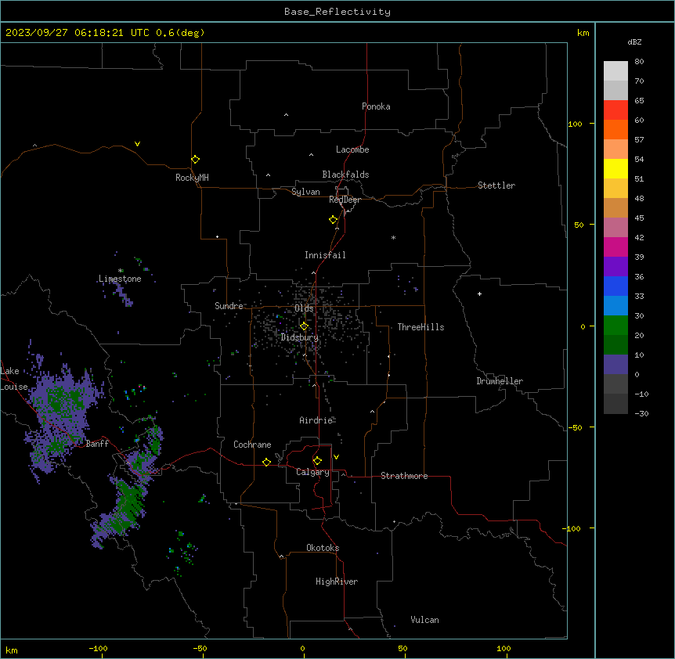Click the Stettler label
The height and width of the screenshot is (659, 675).
pos(496,185)
